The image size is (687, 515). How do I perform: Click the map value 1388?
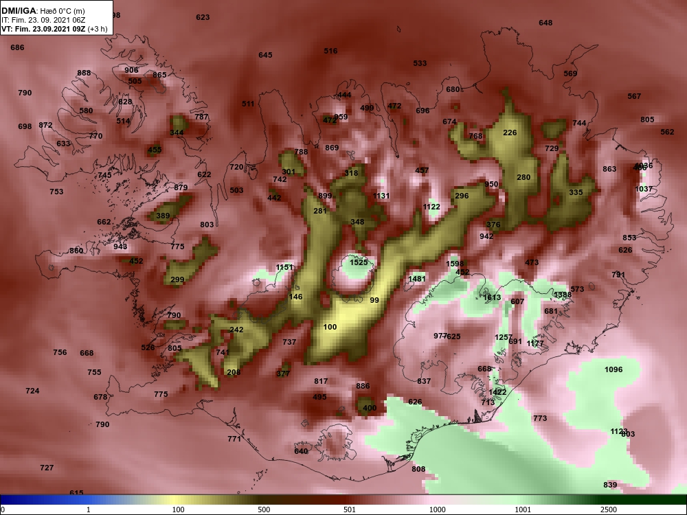(x=563, y=295)
